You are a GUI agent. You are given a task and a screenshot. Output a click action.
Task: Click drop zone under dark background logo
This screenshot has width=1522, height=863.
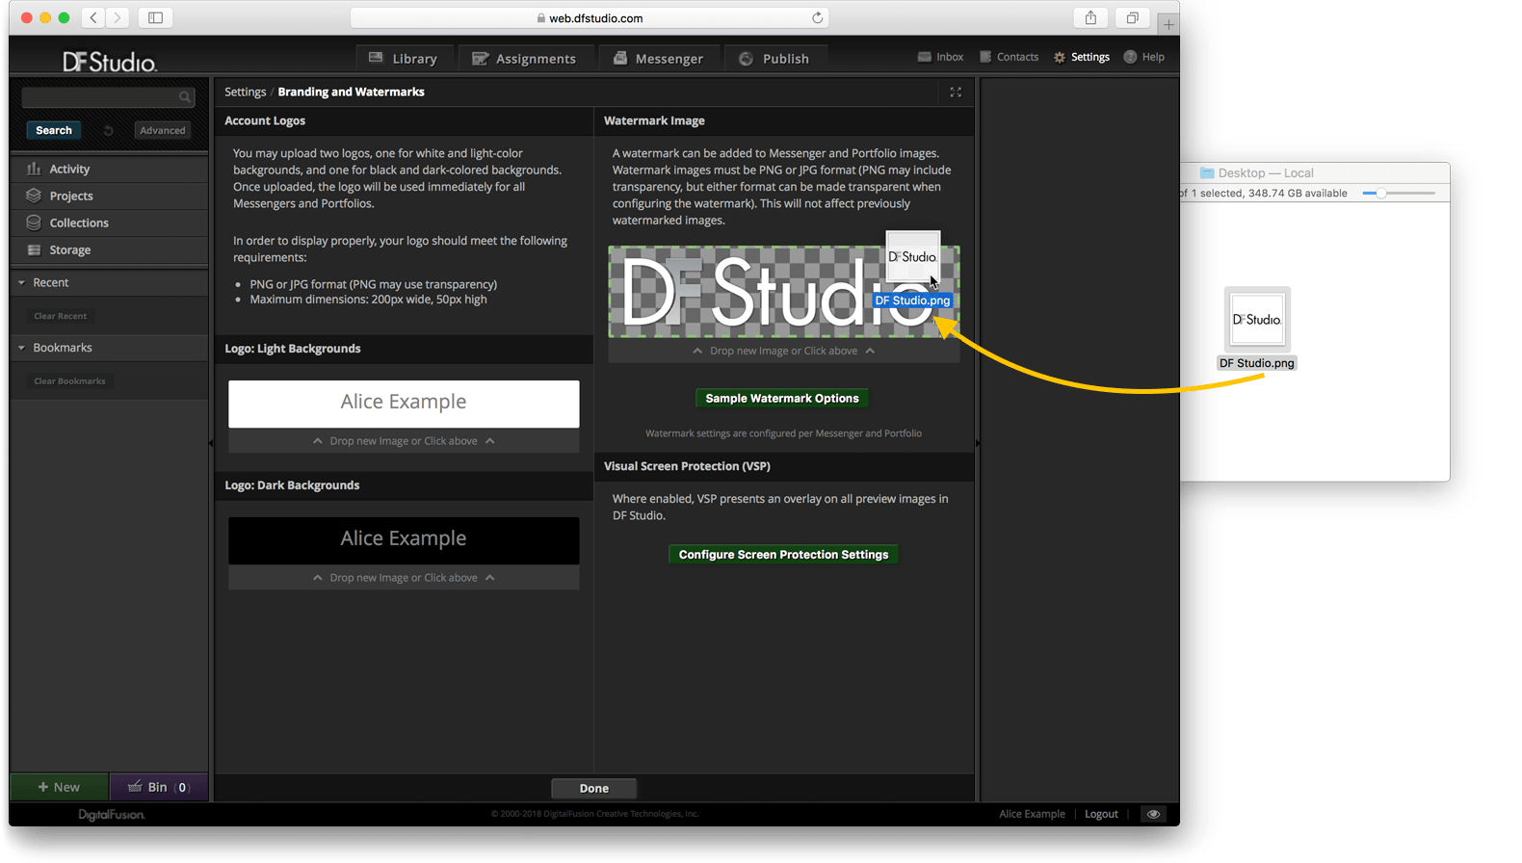(x=404, y=578)
